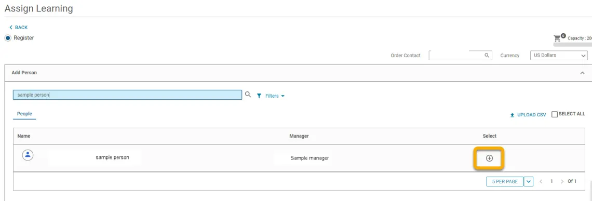Image resolution: width=592 pixels, height=201 pixels.
Task: Click the 5 PER PAGE button
Action: click(505, 182)
